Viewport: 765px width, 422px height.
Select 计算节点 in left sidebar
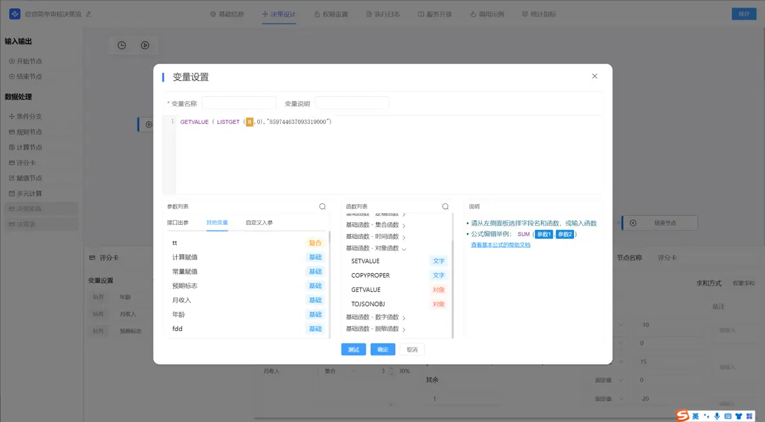(25, 148)
